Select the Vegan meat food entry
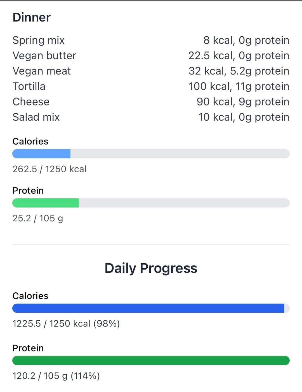Viewport: 302px width, 392px height. point(151,71)
